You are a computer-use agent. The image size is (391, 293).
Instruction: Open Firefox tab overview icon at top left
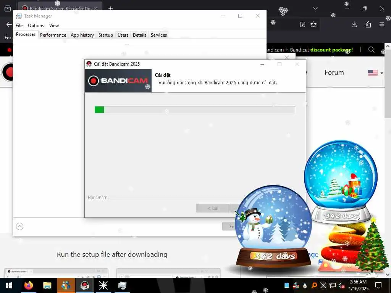tap(8, 8)
